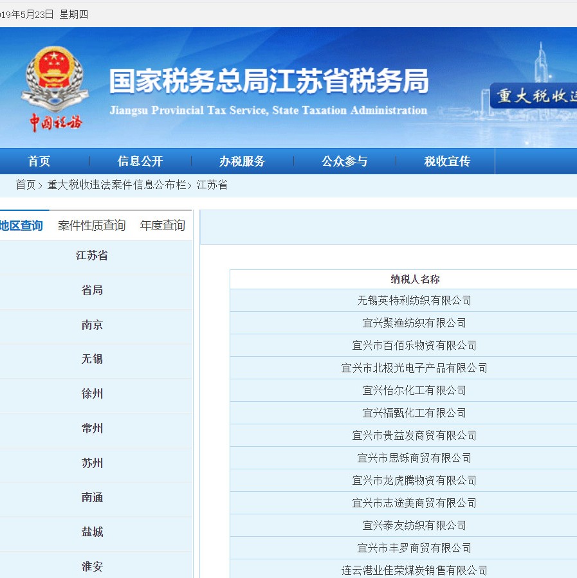The width and height of the screenshot is (577, 578).
Task: Open the 办税服务 navigation menu
Action: click(243, 161)
